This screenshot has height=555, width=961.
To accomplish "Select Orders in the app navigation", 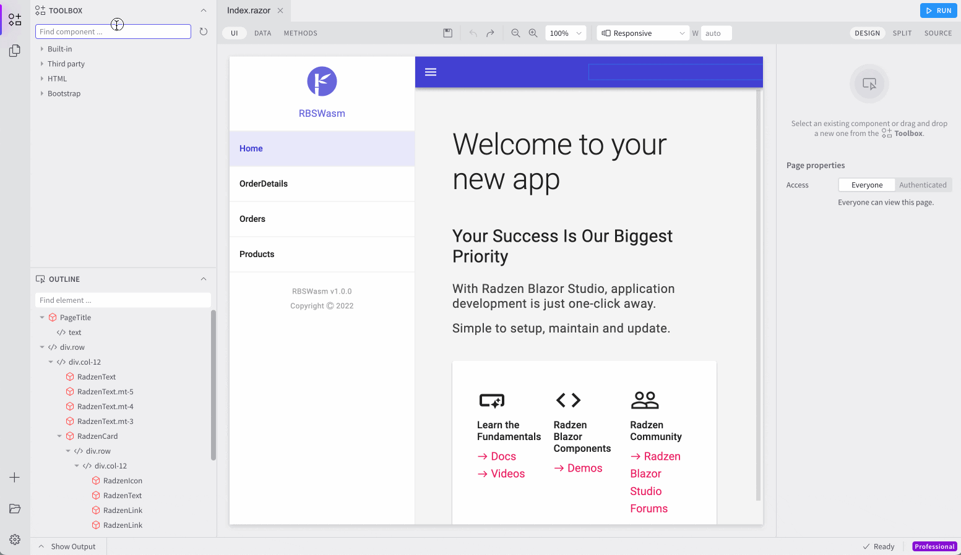I will (322, 219).
